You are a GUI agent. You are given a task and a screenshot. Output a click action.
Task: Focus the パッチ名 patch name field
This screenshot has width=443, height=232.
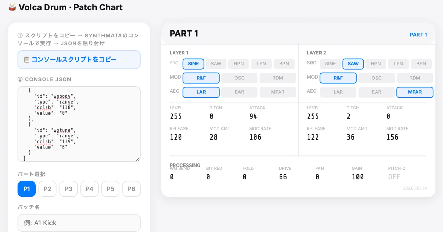point(79,223)
